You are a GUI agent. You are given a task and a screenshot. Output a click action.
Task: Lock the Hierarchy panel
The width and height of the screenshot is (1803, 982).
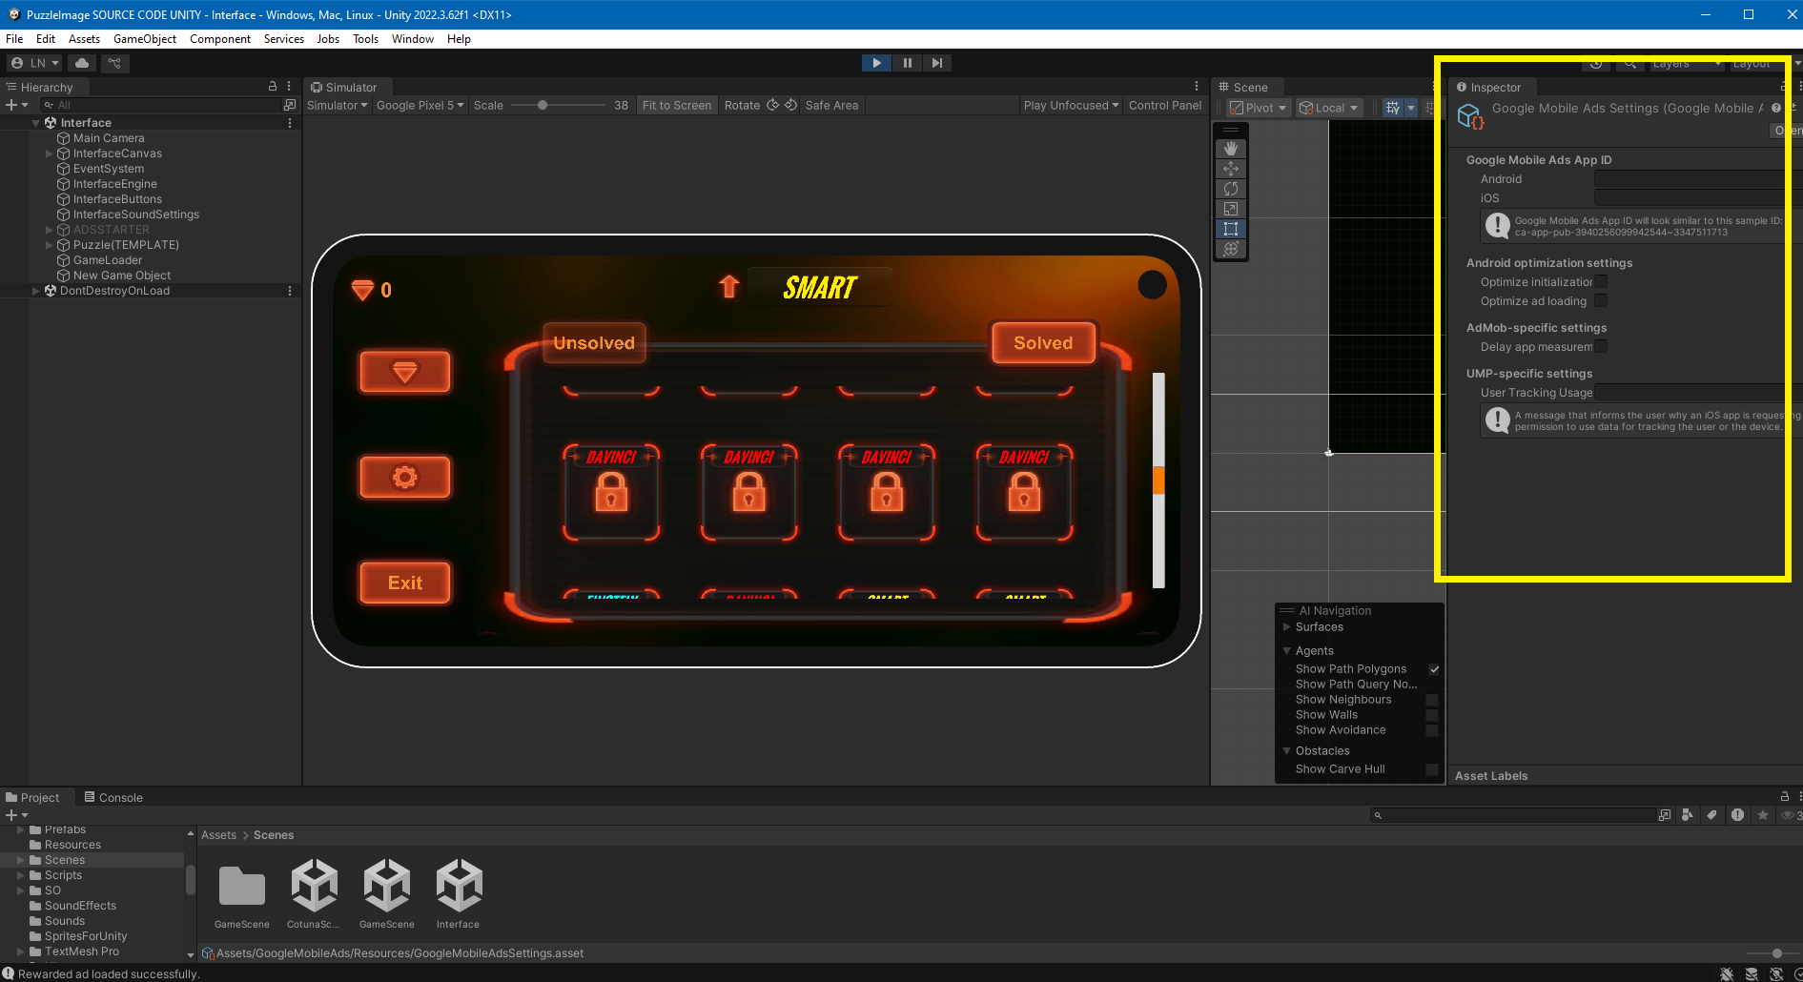272,87
